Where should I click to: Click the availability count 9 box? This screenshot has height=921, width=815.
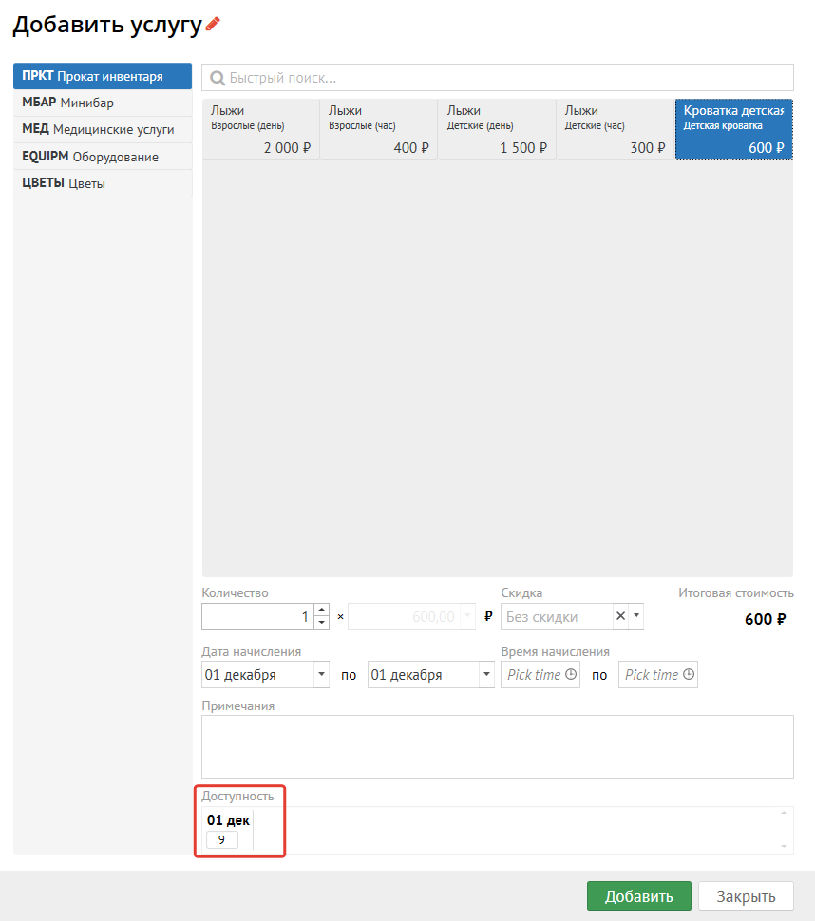(222, 840)
